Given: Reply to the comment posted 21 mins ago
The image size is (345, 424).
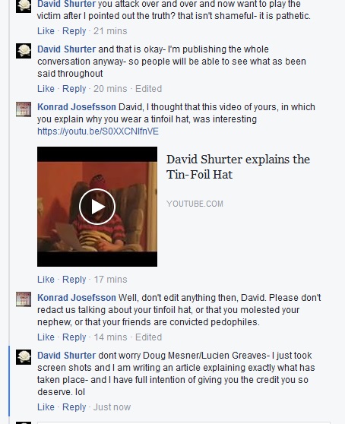Looking at the screenshot, I should [74, 31].
